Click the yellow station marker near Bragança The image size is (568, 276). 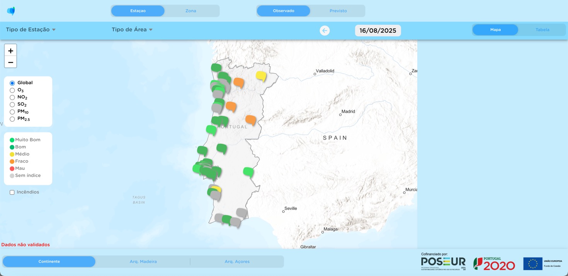coord(261,76)
